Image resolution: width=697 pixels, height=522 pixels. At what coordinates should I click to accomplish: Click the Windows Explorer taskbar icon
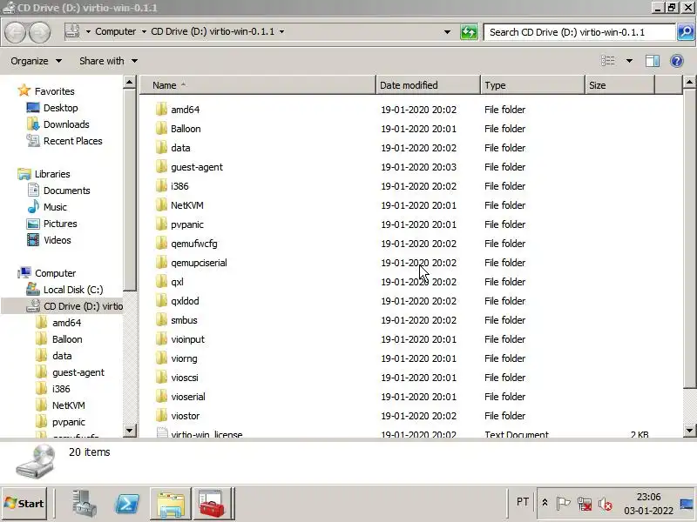point(171,504)
